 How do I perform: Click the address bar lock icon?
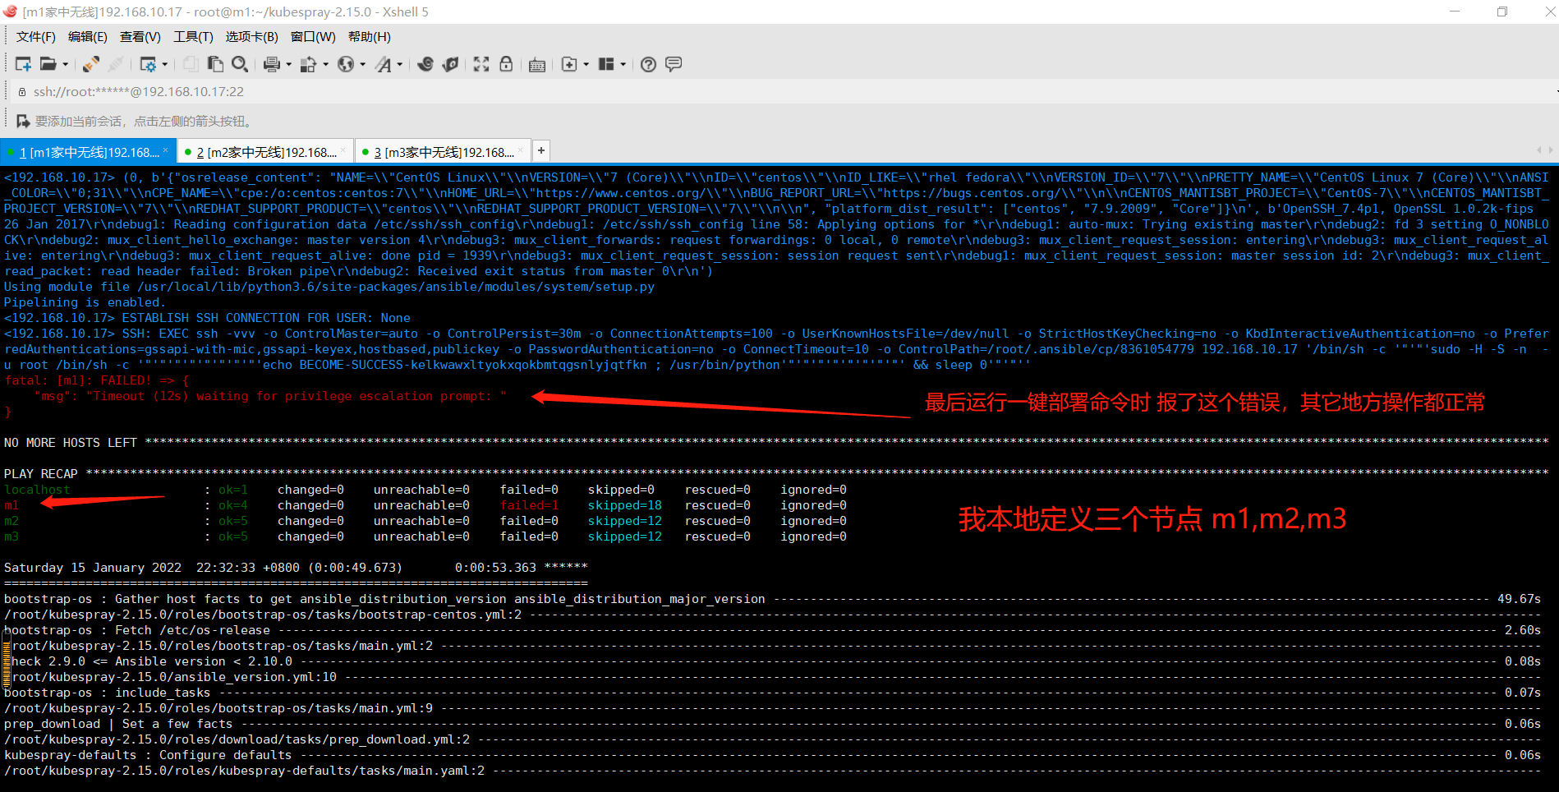22,92
